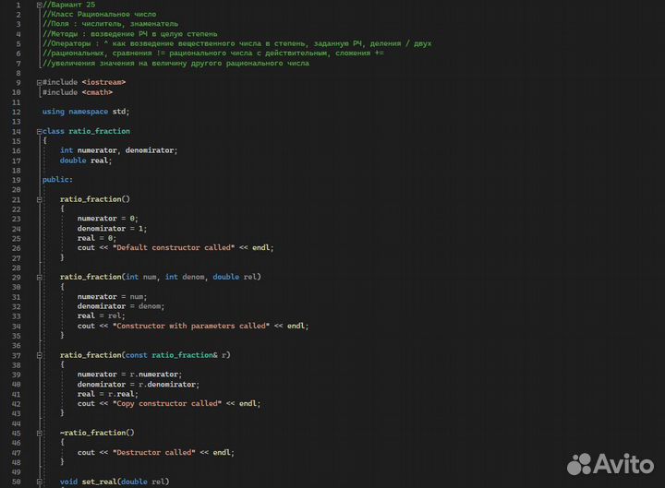Viewport: 665px width, 488px height.
Task: Place cursor on <cmath> include
Action: point(97,92)
